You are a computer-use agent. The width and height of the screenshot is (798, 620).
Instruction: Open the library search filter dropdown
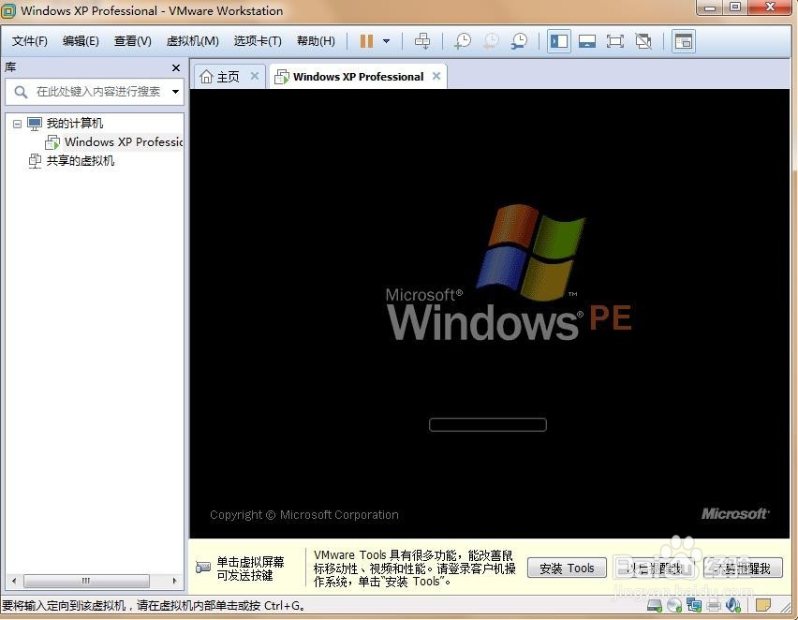coord(175,92)
